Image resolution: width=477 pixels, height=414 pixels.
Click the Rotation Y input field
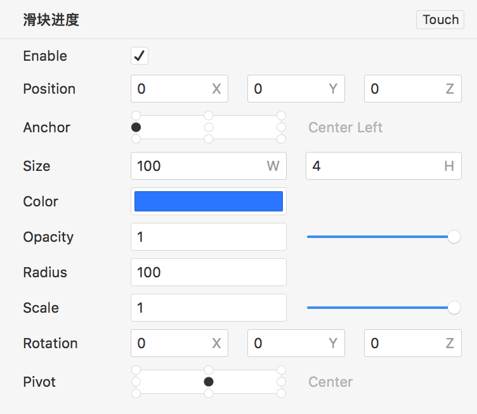289,343
